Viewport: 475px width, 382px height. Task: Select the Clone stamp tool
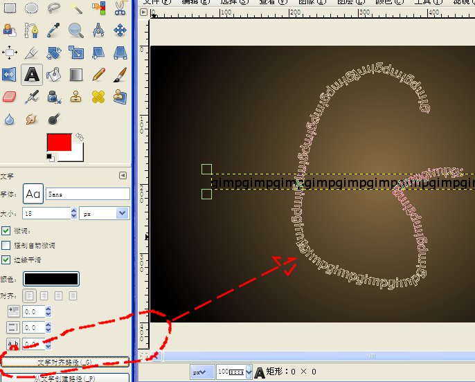tap(76, 97)
